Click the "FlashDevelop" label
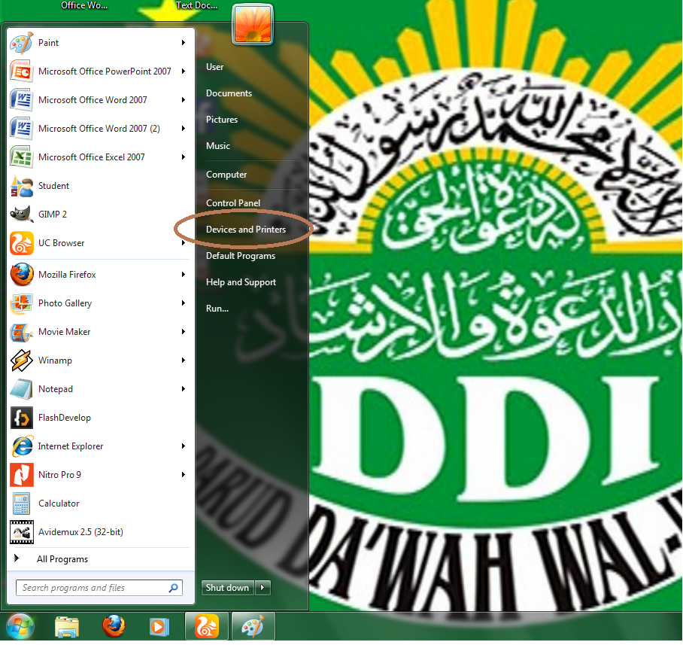 coord(65,418)
